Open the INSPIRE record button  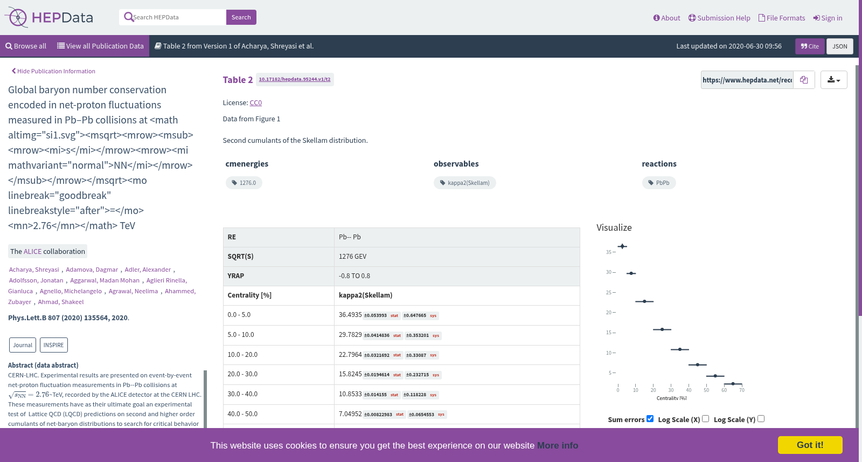pyautogui.click(x=53, y=345)
